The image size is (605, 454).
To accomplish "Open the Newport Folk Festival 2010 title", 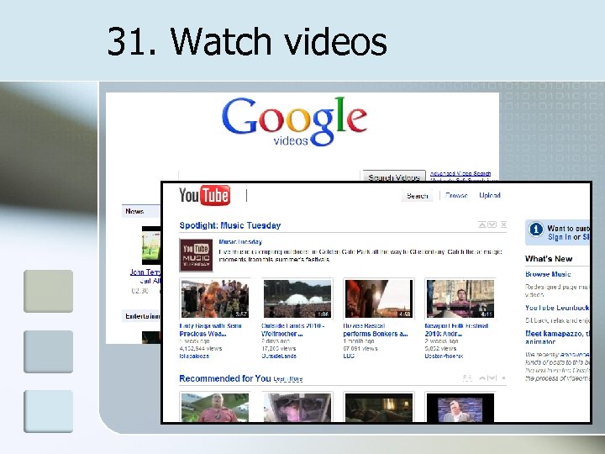I will pos(456,330).
